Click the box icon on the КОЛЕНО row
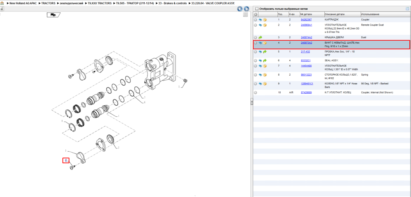The height and width of the screenshot is (197, 411). 265,83
